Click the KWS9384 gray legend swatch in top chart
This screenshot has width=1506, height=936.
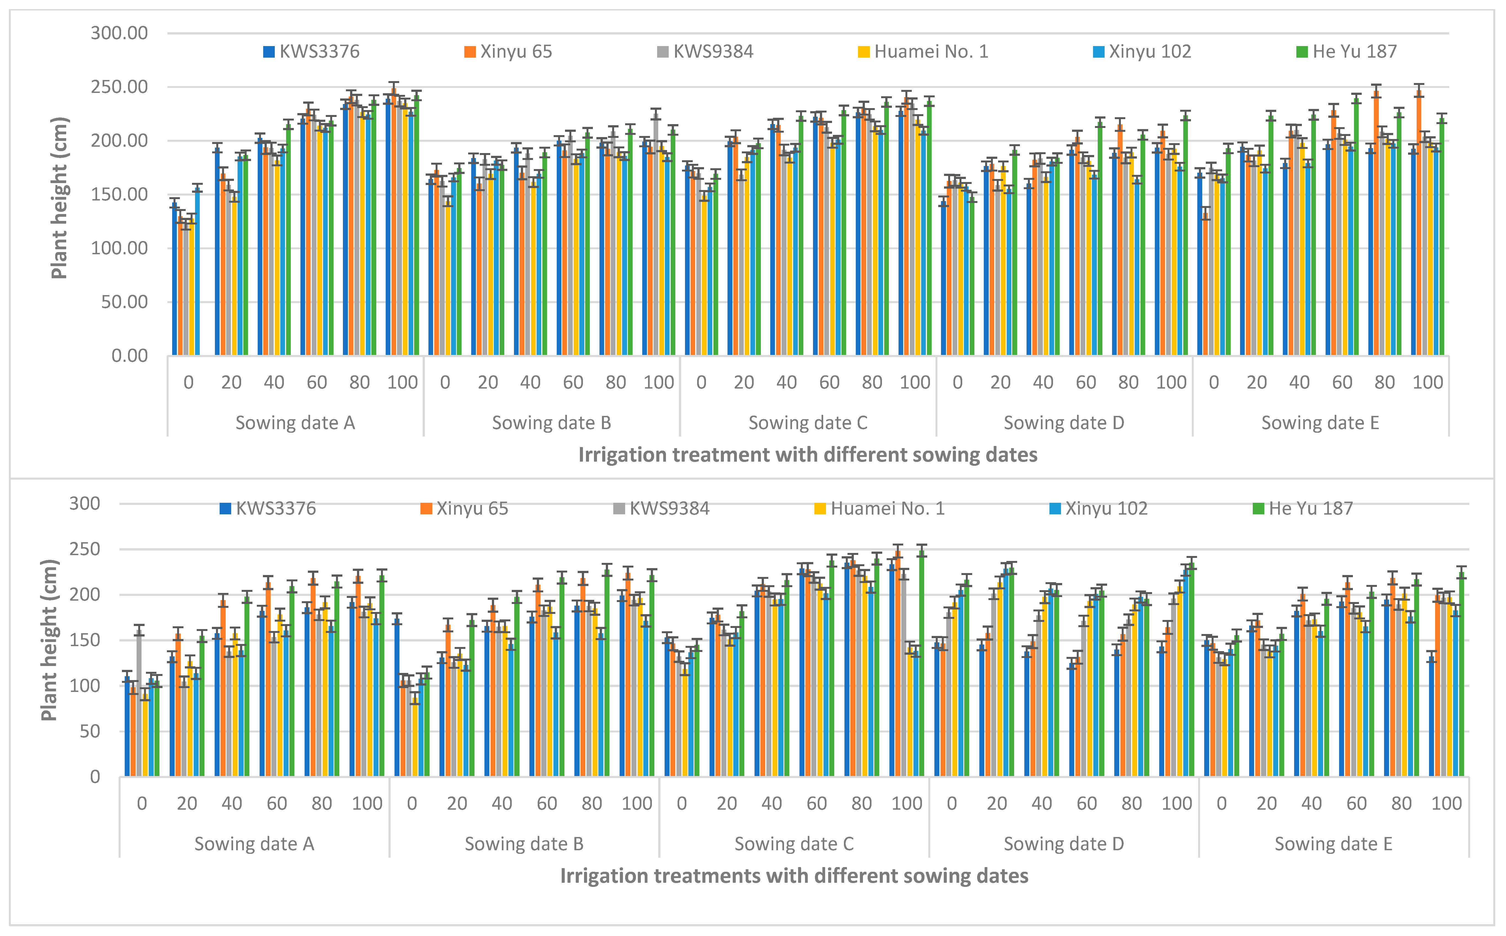click(663, 52)
